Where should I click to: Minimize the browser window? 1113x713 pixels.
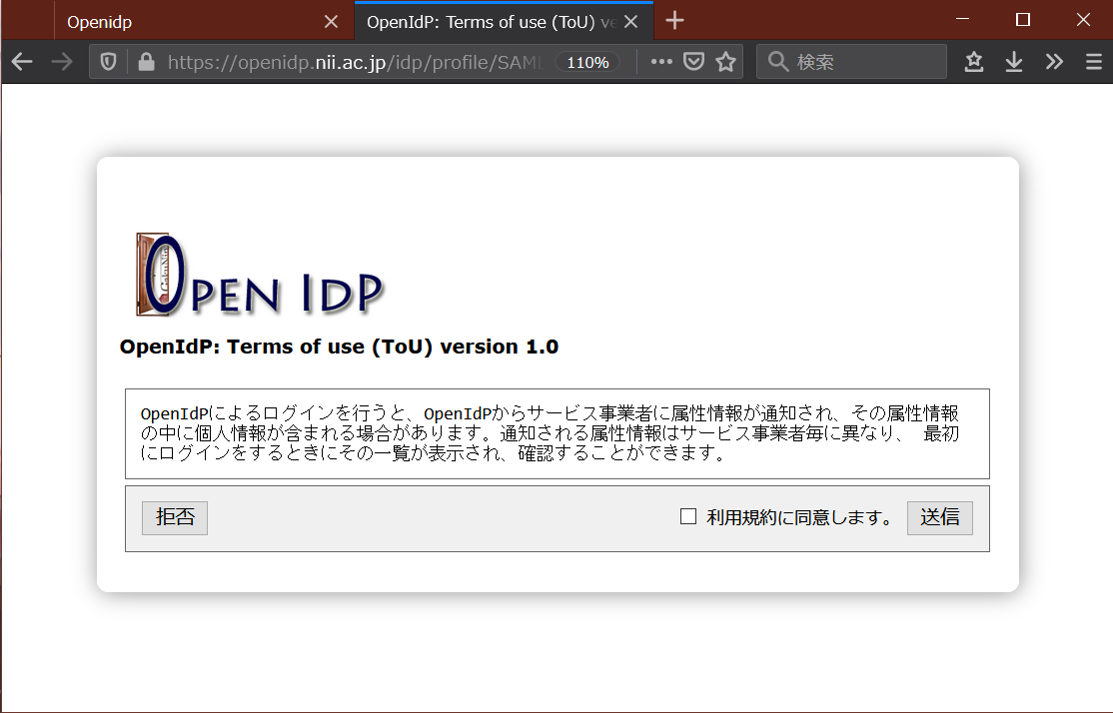click(962, 20)
